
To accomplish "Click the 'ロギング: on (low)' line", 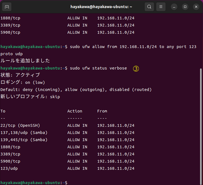I will tap(23, 82).
